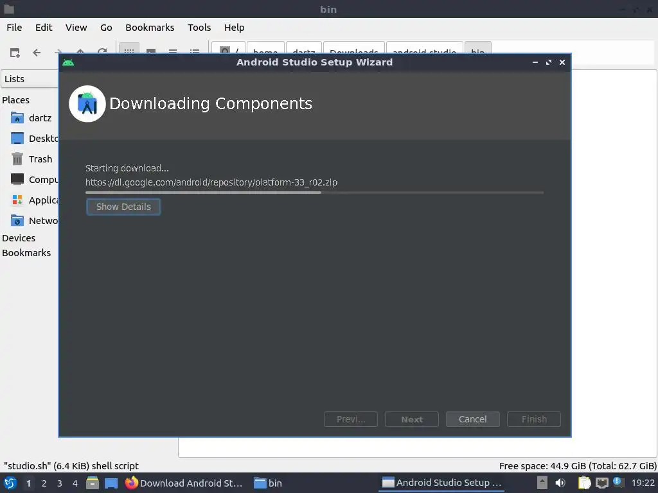
Task: Open the start menu bird icon
Action: click(10, 483)
